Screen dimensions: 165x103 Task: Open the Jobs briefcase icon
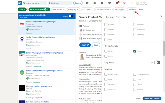[102, 3]
